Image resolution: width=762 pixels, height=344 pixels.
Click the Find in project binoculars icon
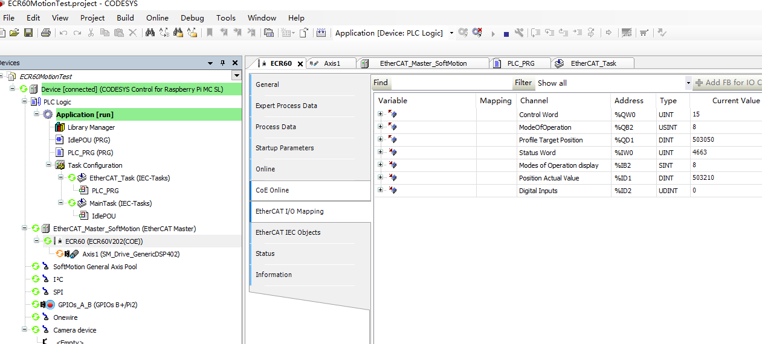[x=178, y=33]
